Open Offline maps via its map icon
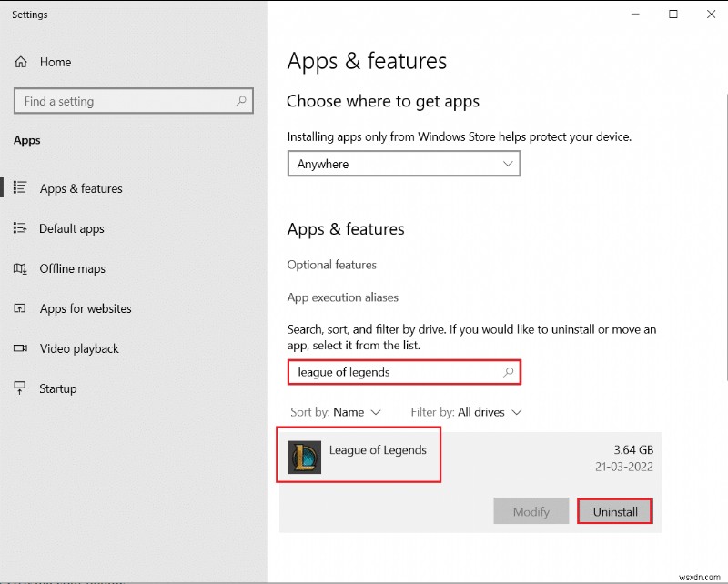Viewport: 728px width, 584px height. [20, 268]
